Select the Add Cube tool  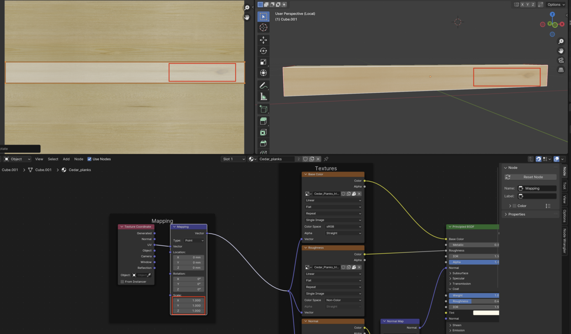[x=263, y=109]
